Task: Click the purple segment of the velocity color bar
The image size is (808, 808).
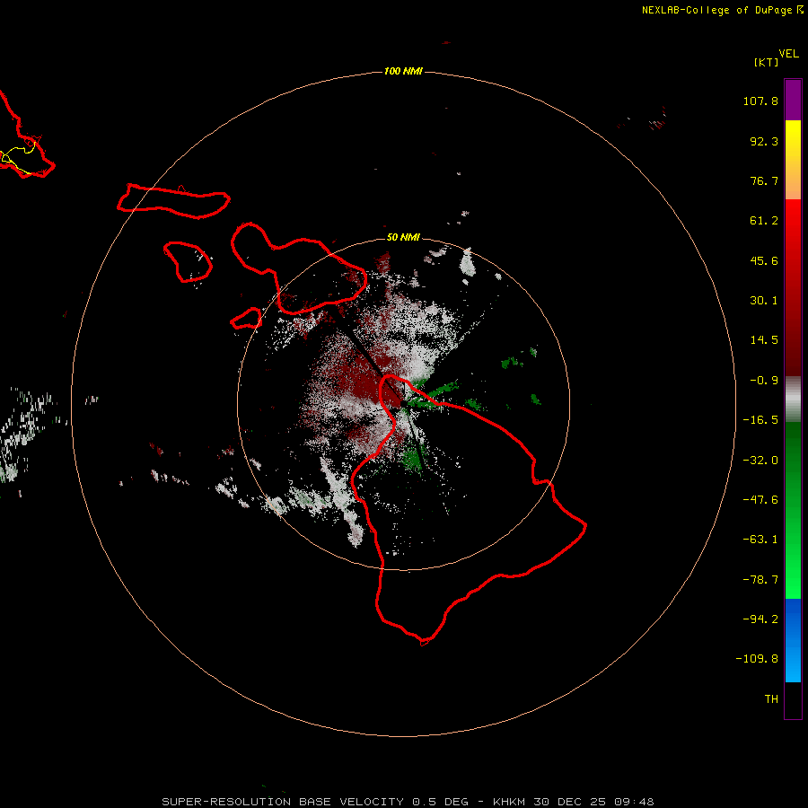Action: (x=793, y=100)
